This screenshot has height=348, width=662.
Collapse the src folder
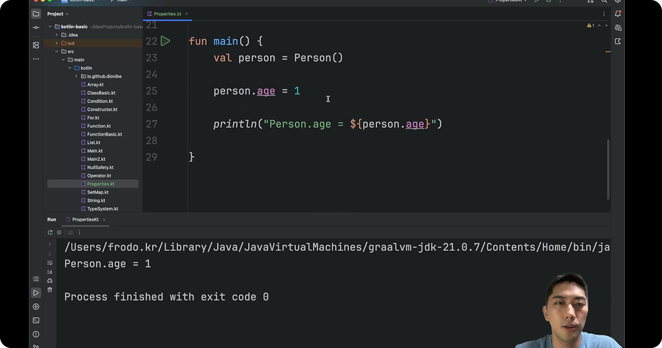tap(57, 52)
